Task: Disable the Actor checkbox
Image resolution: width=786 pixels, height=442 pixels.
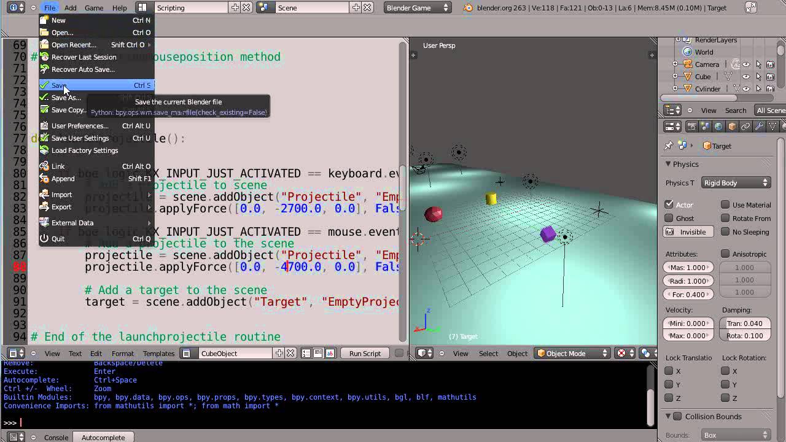Action: 669,204
